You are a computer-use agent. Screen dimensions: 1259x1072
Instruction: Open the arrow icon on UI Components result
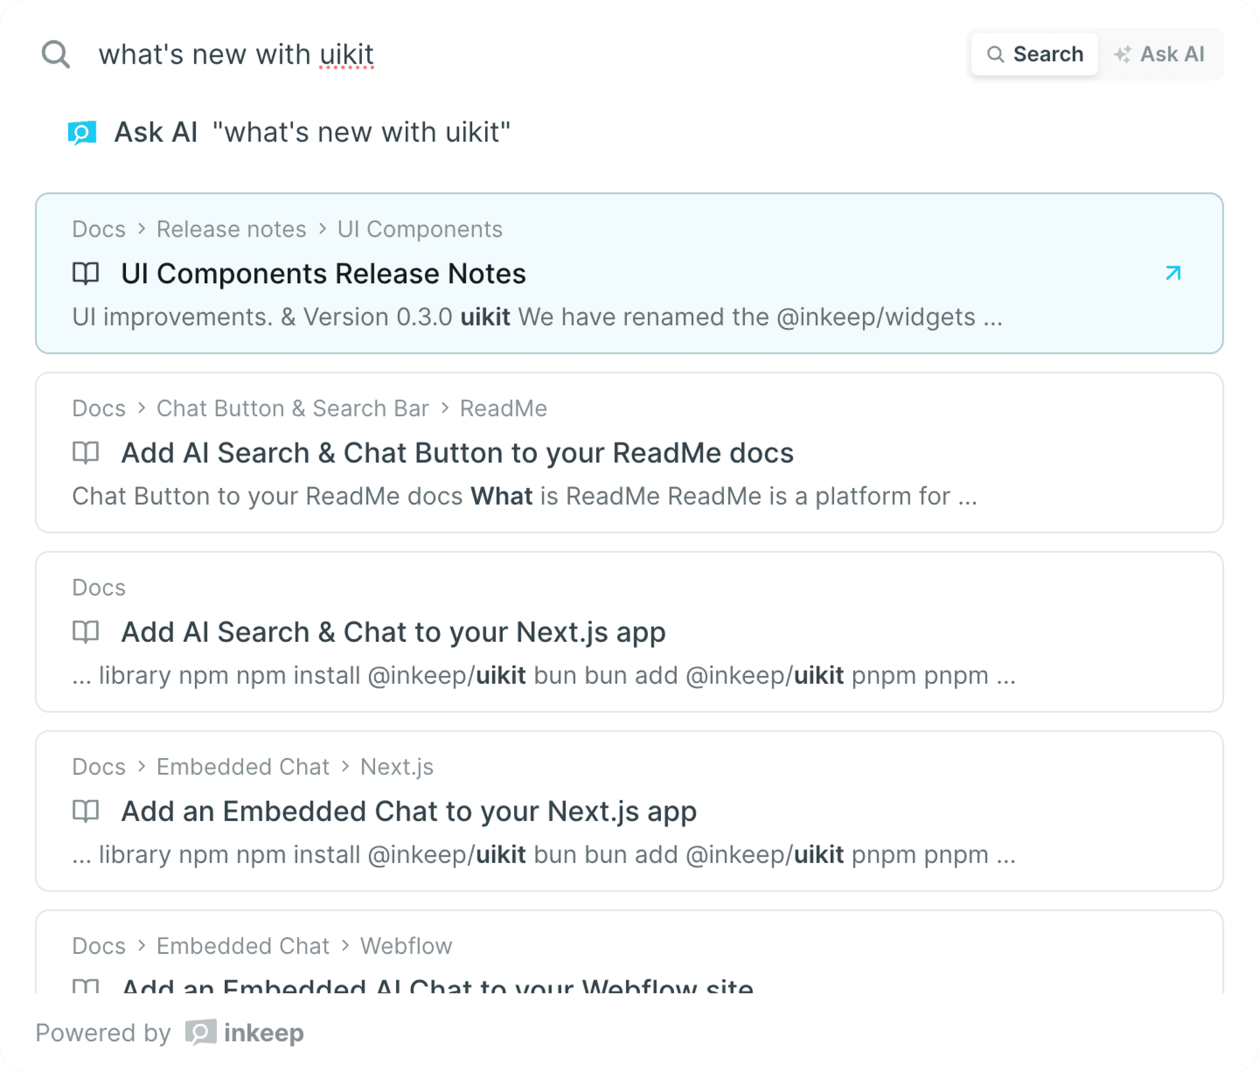[x=1172, y=273]
